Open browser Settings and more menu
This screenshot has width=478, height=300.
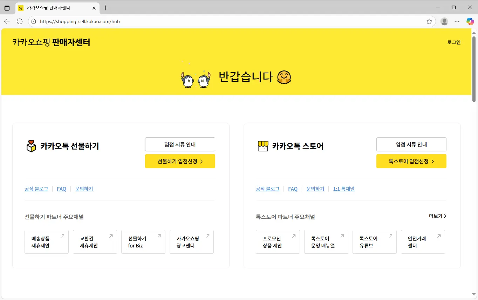coord(457,21)
